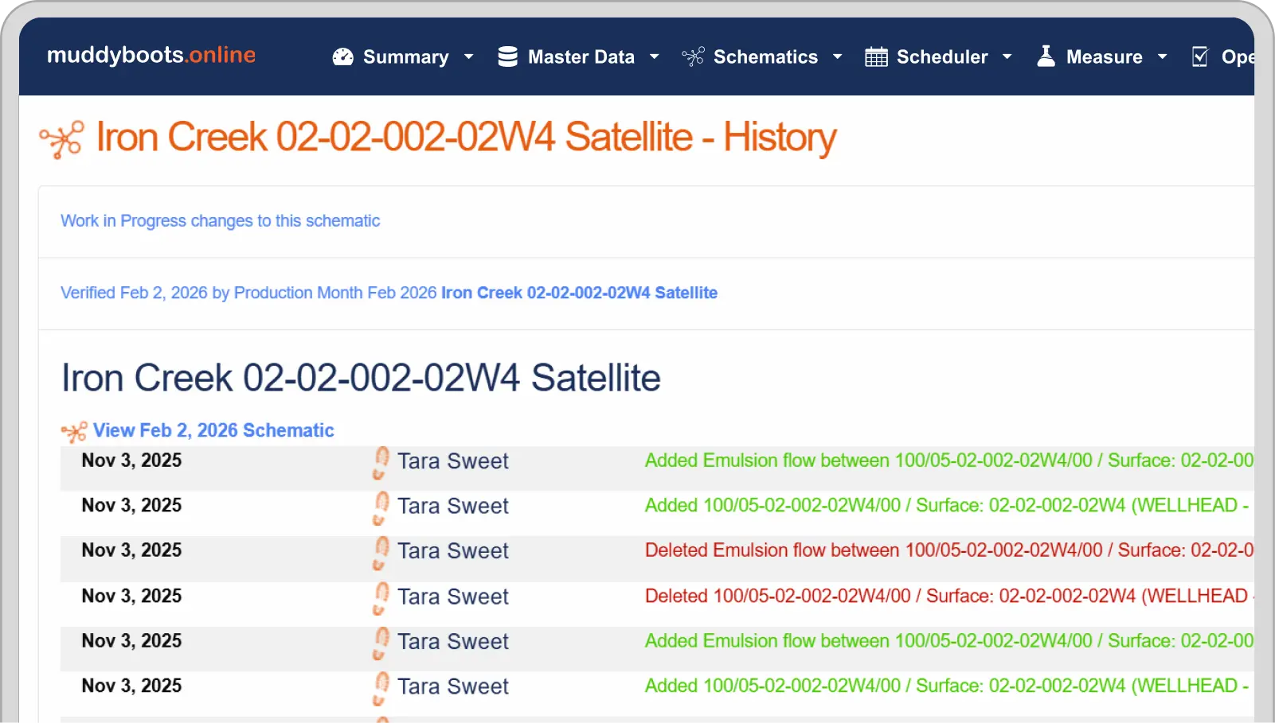Click the footprint icon in the first history row

coord(381,462)
